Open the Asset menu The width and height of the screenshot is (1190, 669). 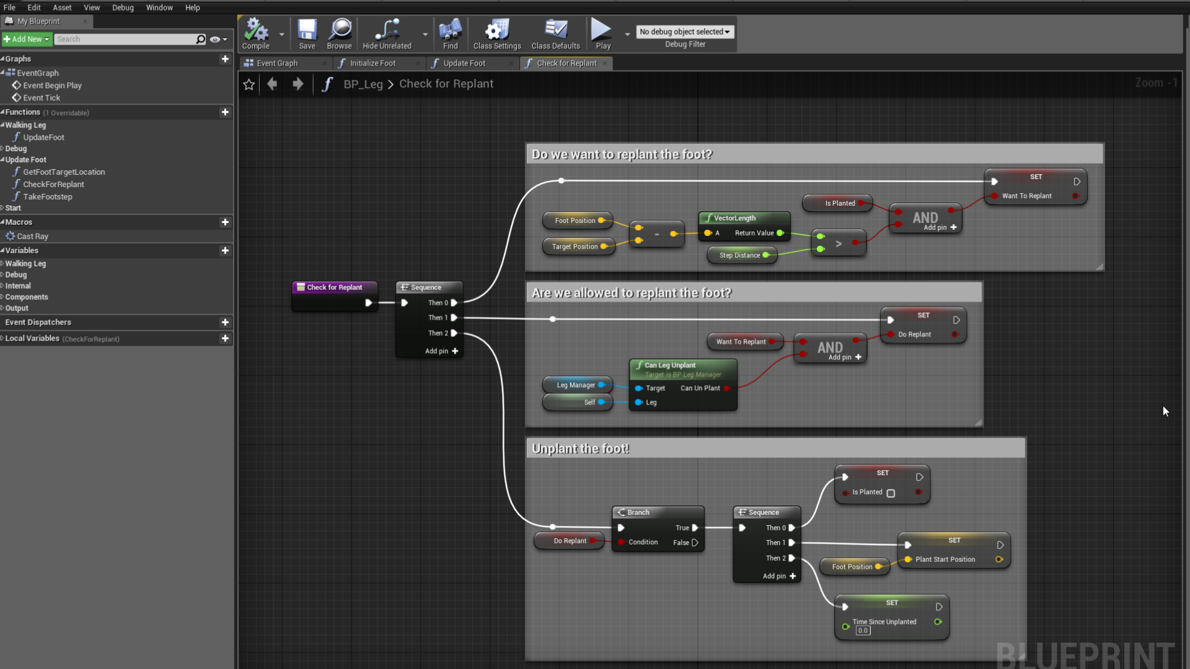tap(62, 7)
